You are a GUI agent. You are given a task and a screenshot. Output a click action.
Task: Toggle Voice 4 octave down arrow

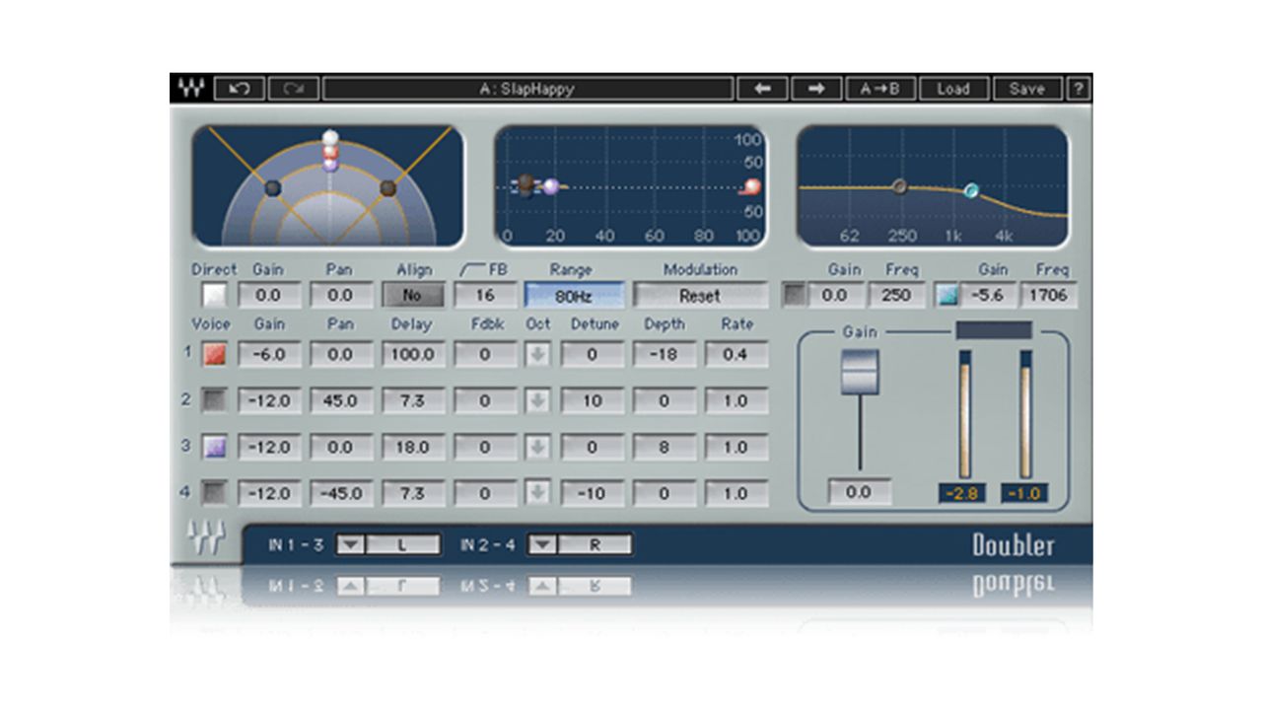pyautogui.click(x=537, y=492)
